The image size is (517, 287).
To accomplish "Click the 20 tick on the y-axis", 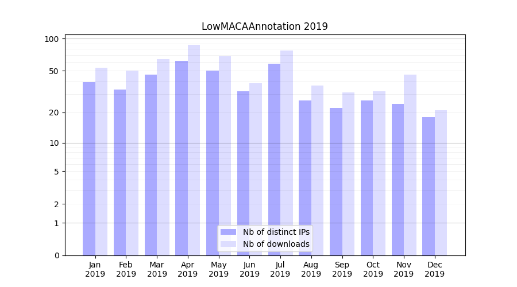I will [54, 113].
